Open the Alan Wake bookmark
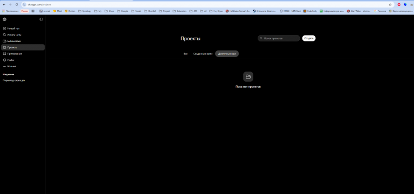The image size is (414, 194). tap(359, 11)
